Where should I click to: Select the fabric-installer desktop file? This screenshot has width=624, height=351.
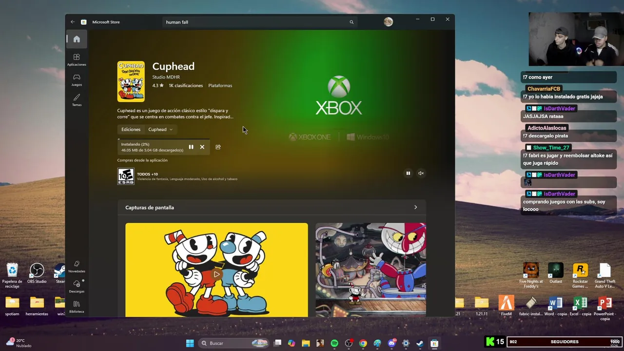[531, 307]
